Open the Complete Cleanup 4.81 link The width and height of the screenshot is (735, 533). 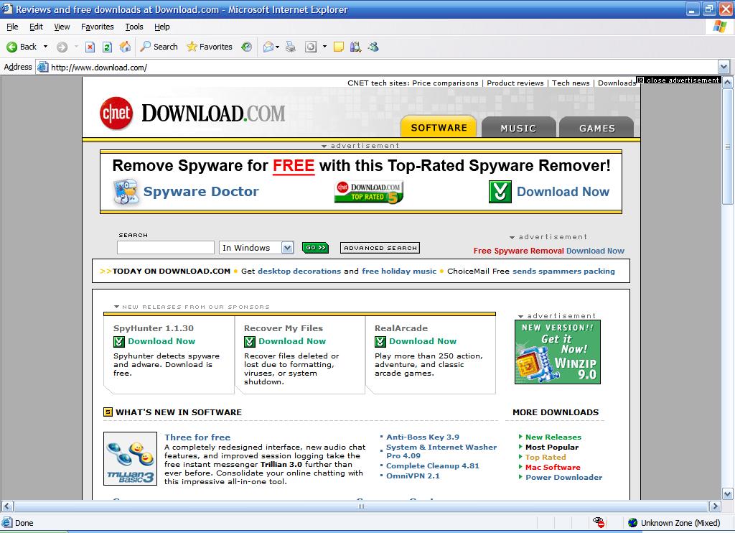(x=432, y=465)
